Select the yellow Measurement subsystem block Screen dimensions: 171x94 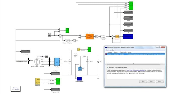(x=38, y=81)
